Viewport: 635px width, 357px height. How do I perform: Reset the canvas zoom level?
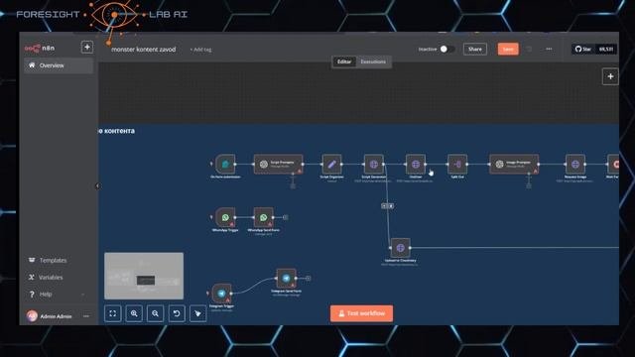[177, 313]
